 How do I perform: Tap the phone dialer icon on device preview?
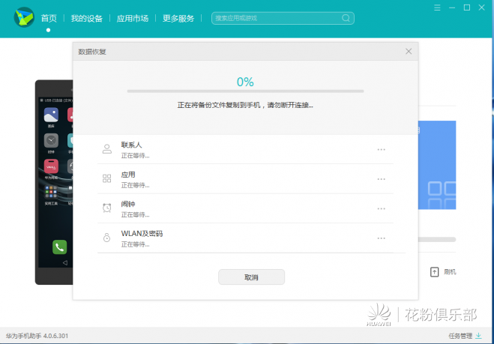[x=59, y=247]
